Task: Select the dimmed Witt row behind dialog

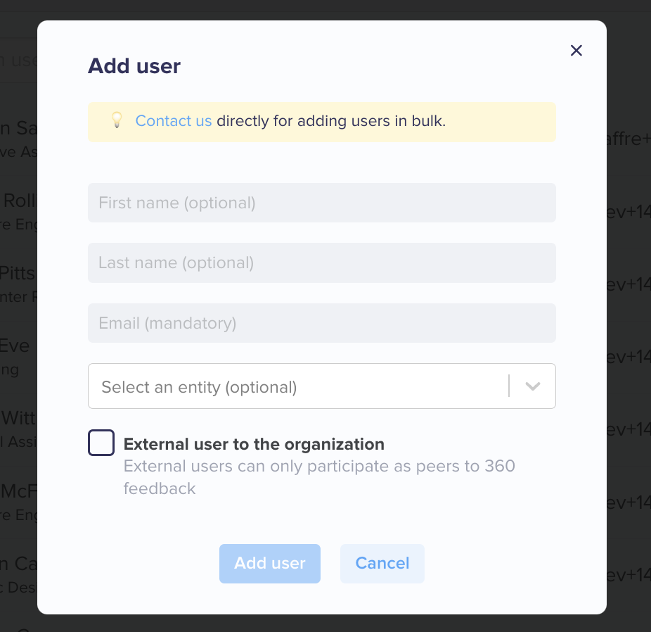Action: coord(18,429)
